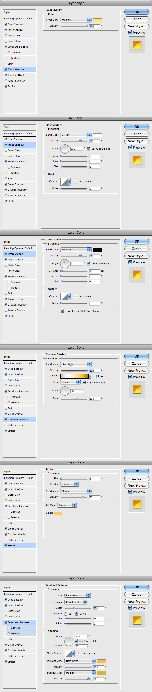Open the gradient bar in Gradient Overlay
Image resolution: width=152 pixels, height=692 pixels.
(74, 376)
